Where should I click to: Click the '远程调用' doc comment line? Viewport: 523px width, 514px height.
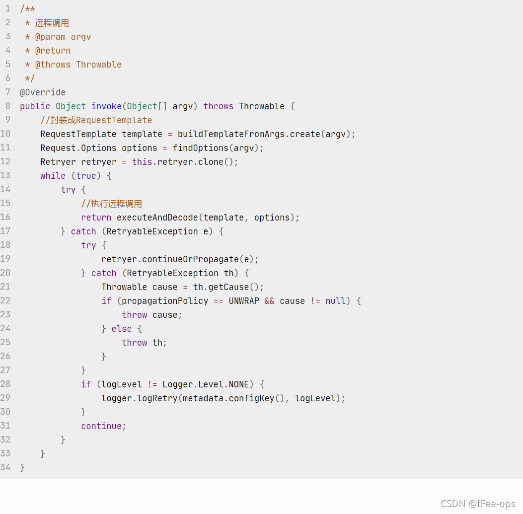click(52, 23)
